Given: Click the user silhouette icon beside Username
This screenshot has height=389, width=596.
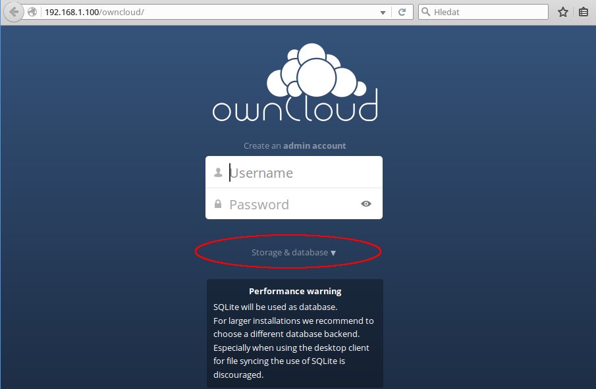Looking at the screenshot, I should (x=218, y=172).
